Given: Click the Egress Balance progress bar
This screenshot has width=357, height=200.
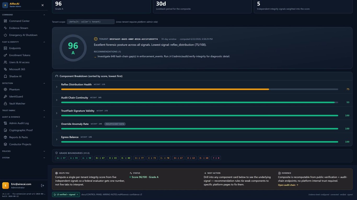Looking at the screenshot, I should pyautogui.click(x=199, y=142).
